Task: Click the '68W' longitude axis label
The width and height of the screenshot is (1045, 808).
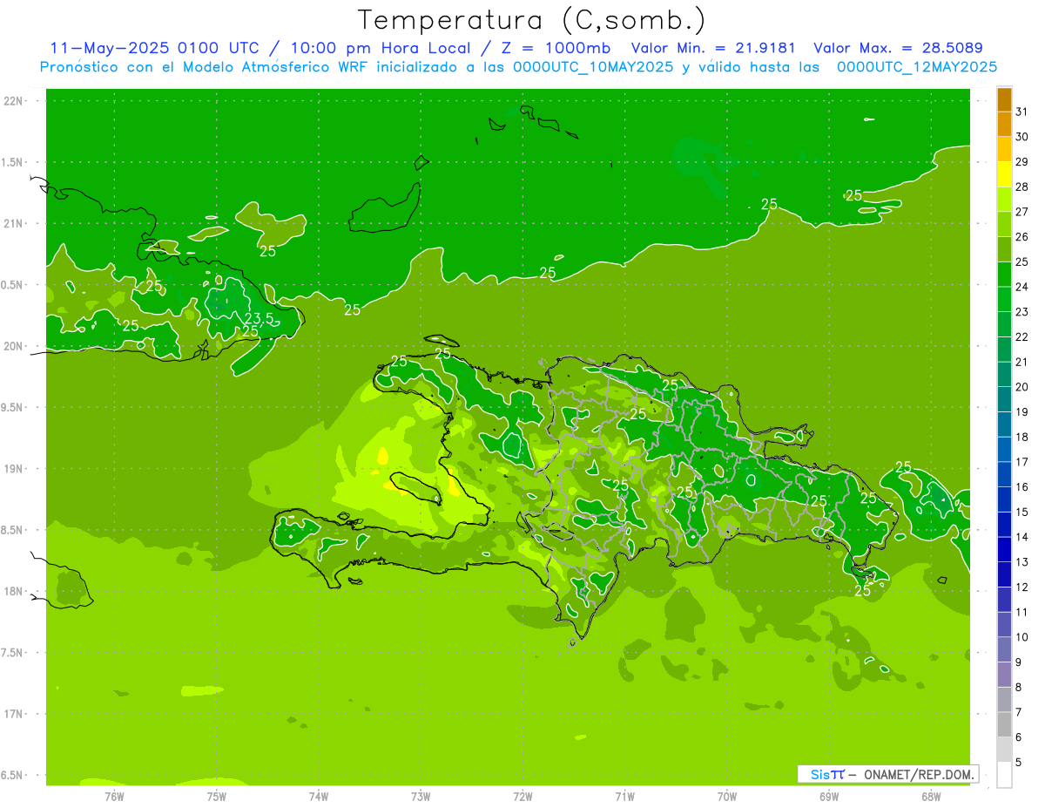Action: pyautogui.click(x=930, y=796)
